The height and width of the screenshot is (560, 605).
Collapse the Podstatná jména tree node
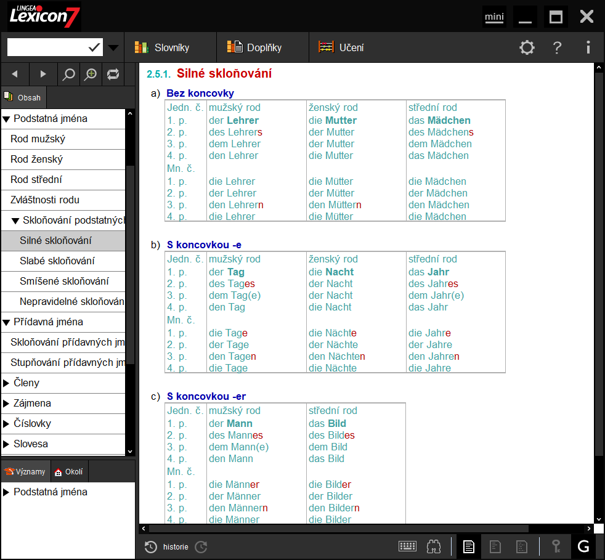(x=6, y=120)
